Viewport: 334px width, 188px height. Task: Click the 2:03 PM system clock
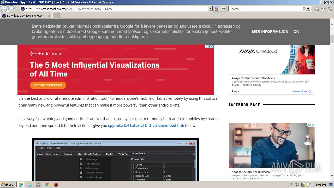321,185
